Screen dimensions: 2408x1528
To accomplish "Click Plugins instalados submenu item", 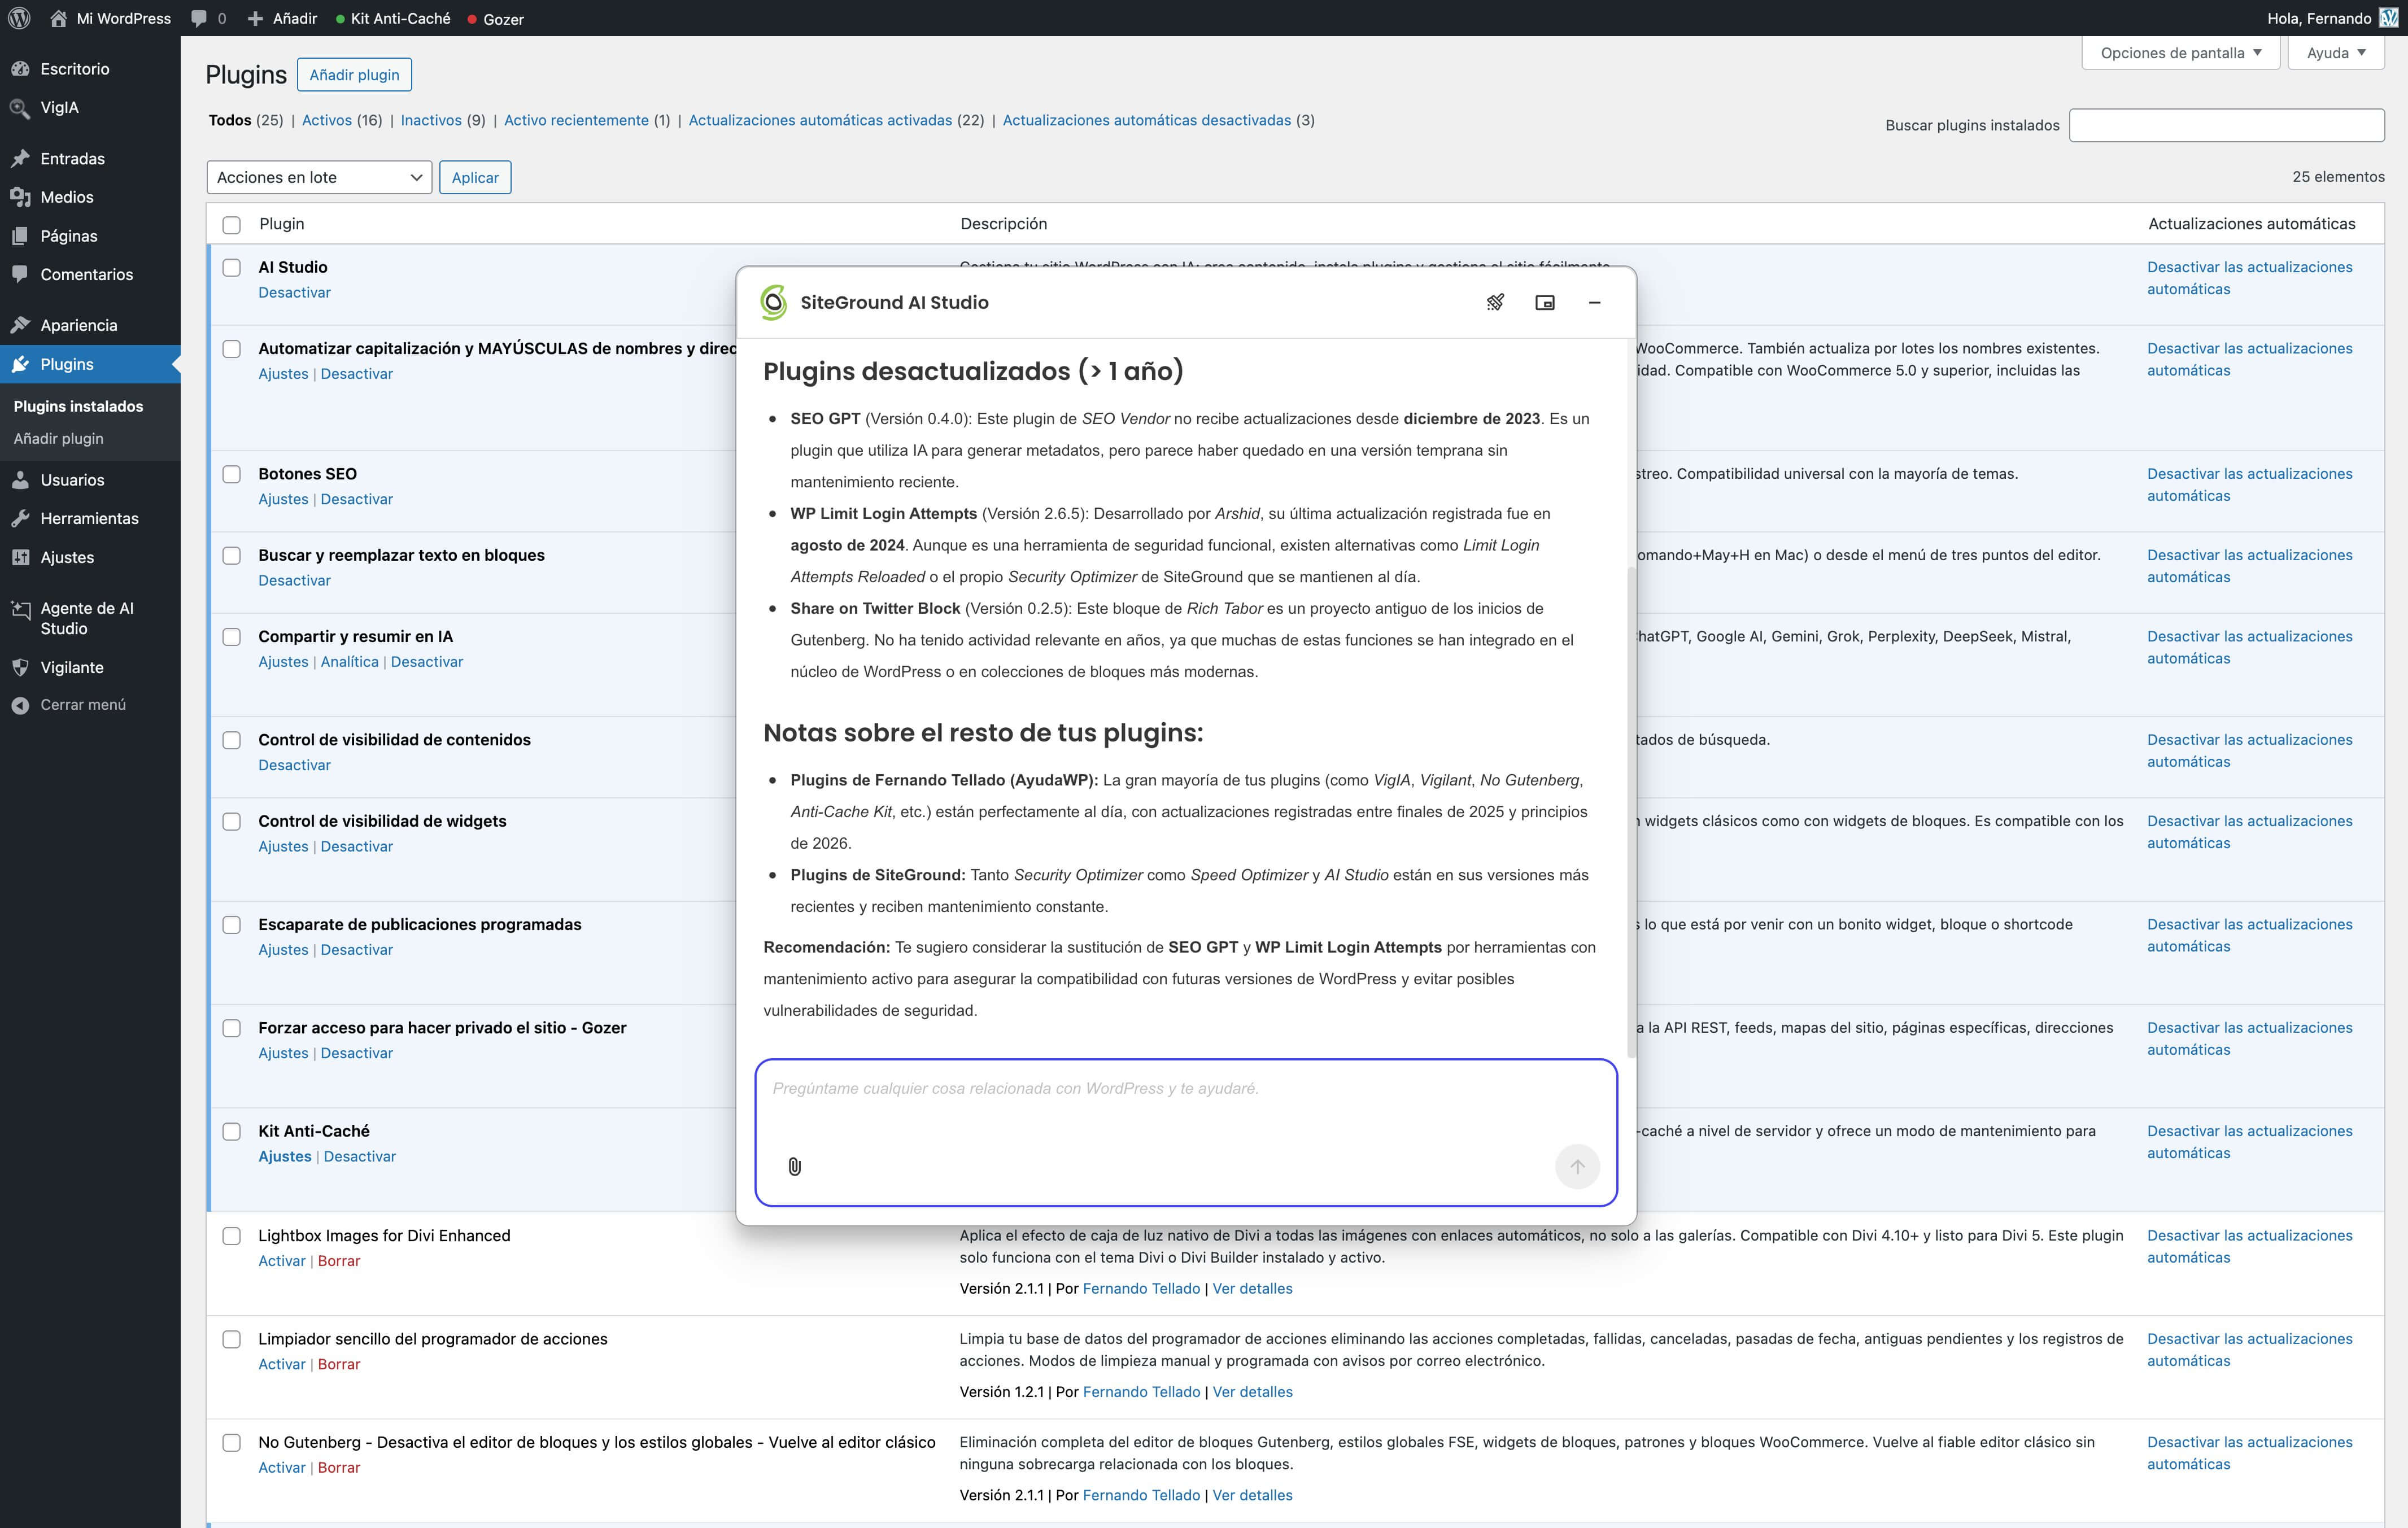I will tap(78, 406).
